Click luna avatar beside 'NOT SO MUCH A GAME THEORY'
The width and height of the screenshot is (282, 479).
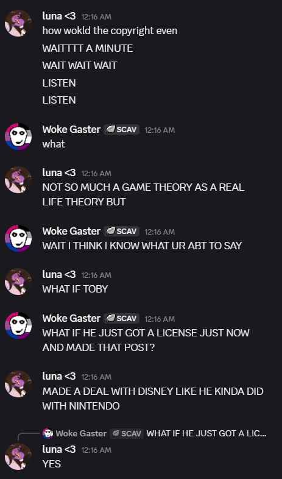click(18, 180)
